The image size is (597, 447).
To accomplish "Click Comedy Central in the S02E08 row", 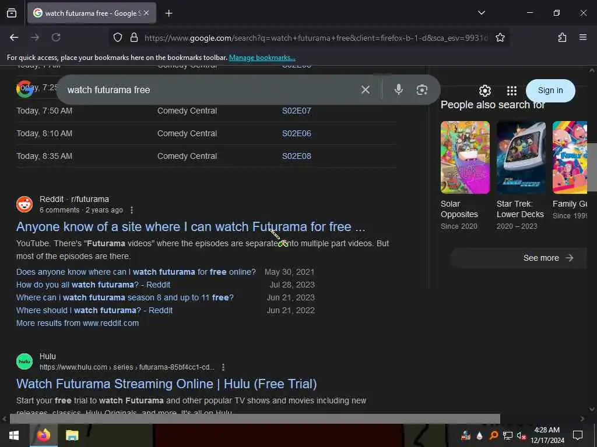I will pos(187,156).
